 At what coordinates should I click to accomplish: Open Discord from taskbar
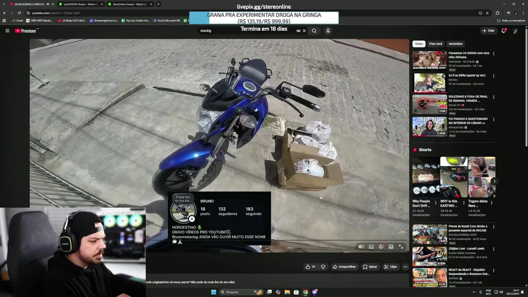tap(315, 292)
